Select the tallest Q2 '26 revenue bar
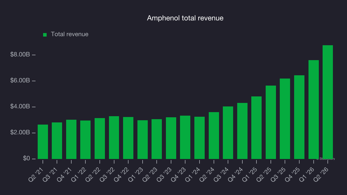The image size is (347, 195). pyautogui.click(x=328, y=102)
